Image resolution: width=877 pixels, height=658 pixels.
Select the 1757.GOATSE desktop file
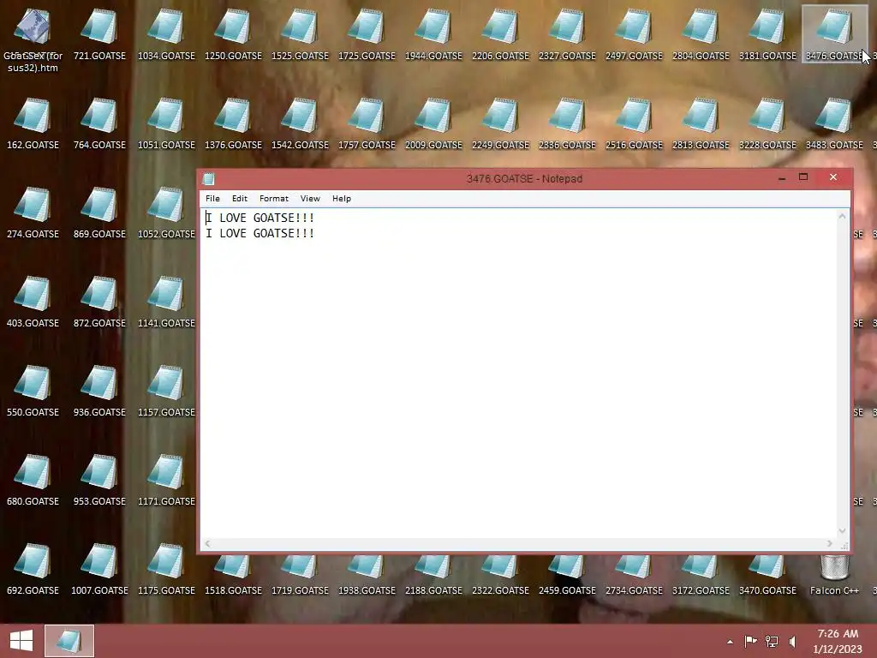(x=367, y=123)
